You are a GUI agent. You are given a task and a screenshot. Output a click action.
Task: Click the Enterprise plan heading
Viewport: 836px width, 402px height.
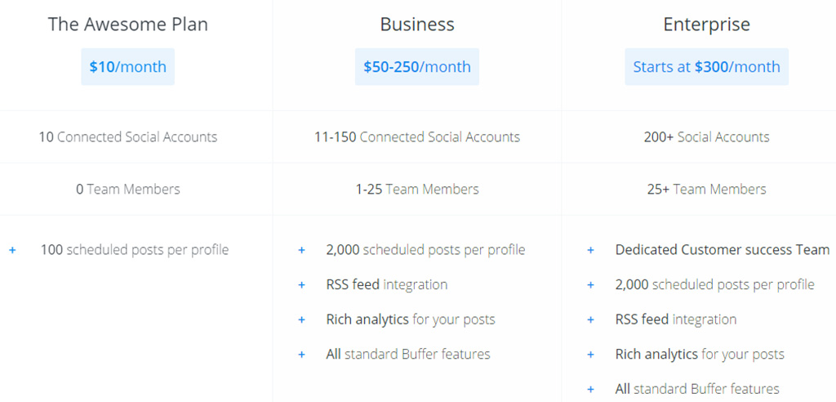coord(706,25)
